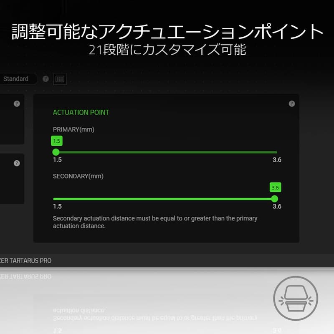The image size is (334, 334).
Task: Open the Standard profile selector
Action: click(18, 79)
